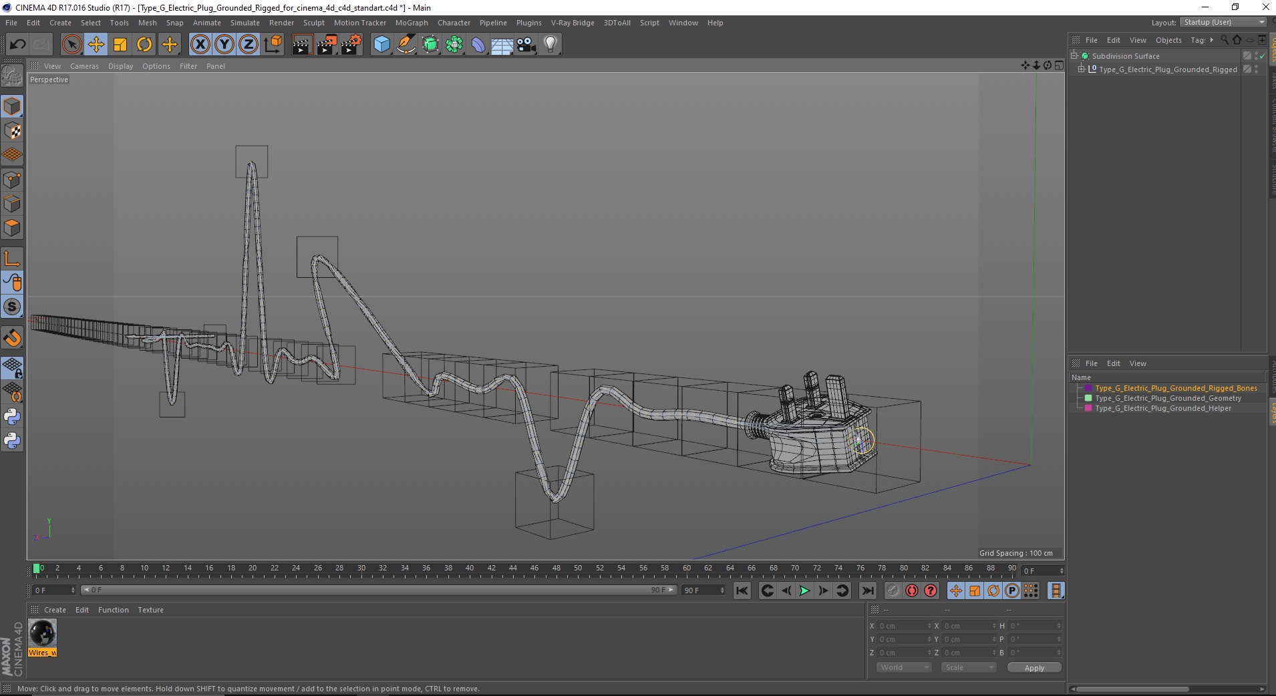Toggle X axis lock
The image size is (1276, 696).
(200, 45)
